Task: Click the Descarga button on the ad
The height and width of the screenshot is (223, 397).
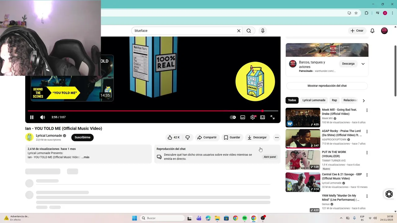Action: [x=348, y=64]
